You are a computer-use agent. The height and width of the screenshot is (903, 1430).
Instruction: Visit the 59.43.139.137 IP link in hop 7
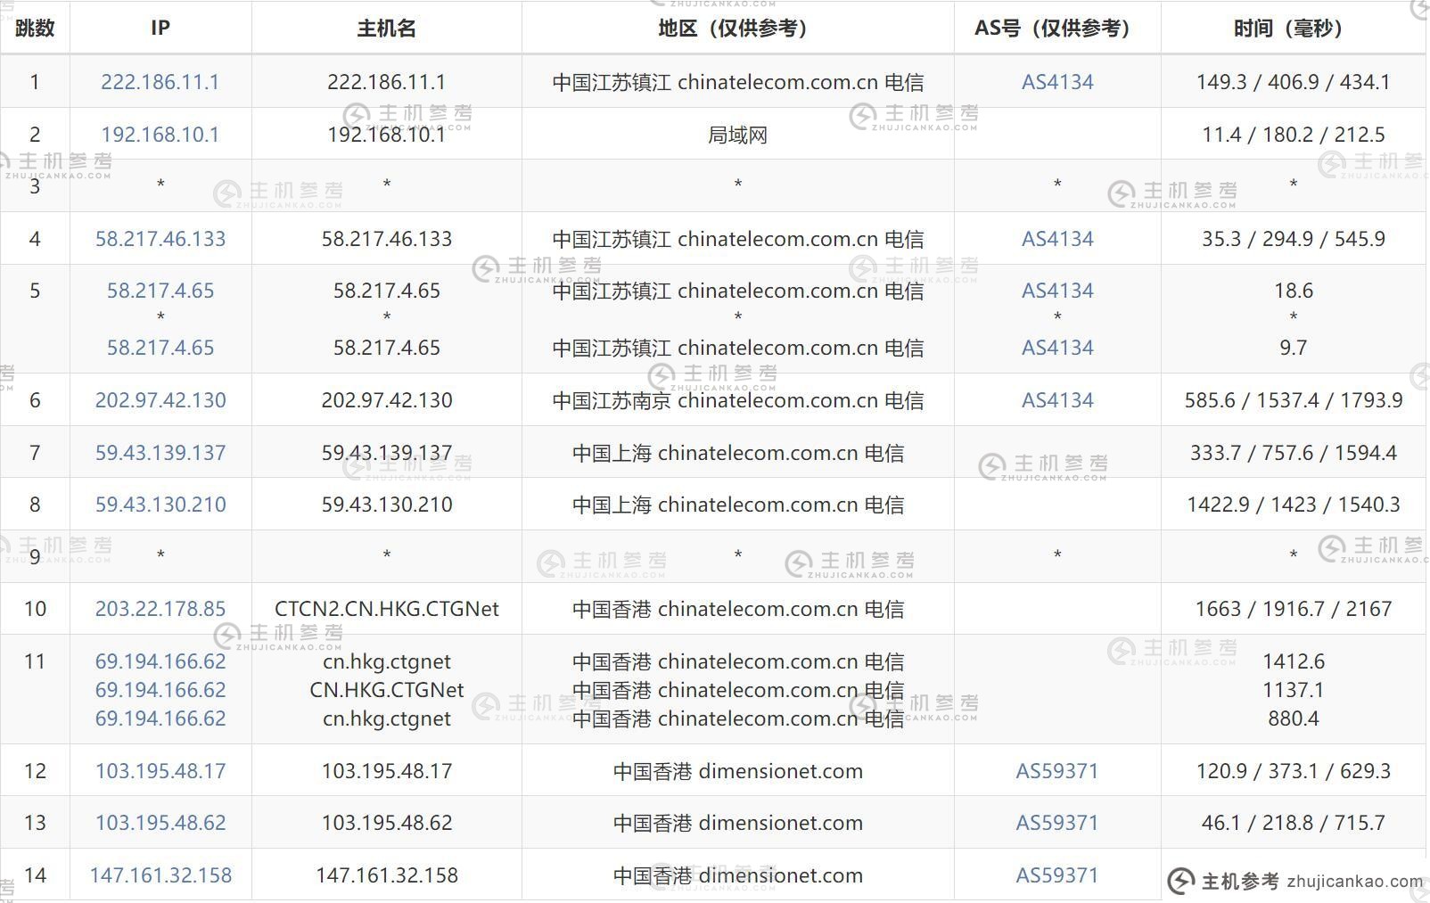coord(160,453)
